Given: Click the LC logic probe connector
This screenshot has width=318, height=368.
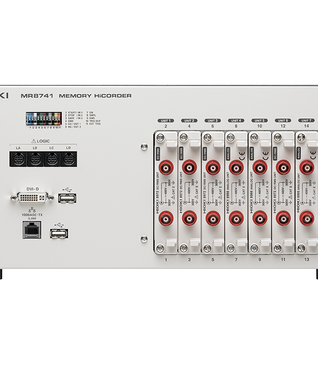Looking at the screenshot, I should pos(51,160).
